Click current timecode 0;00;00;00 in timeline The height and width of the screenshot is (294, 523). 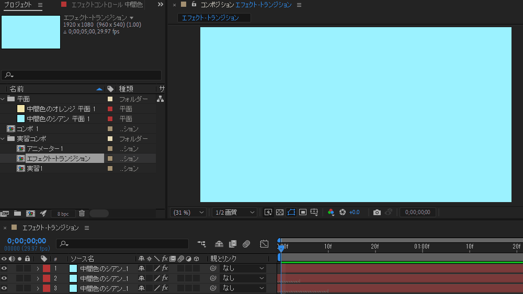[x=27, y=241]
